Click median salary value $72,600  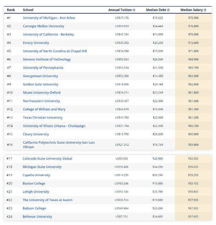coord(193,43)
